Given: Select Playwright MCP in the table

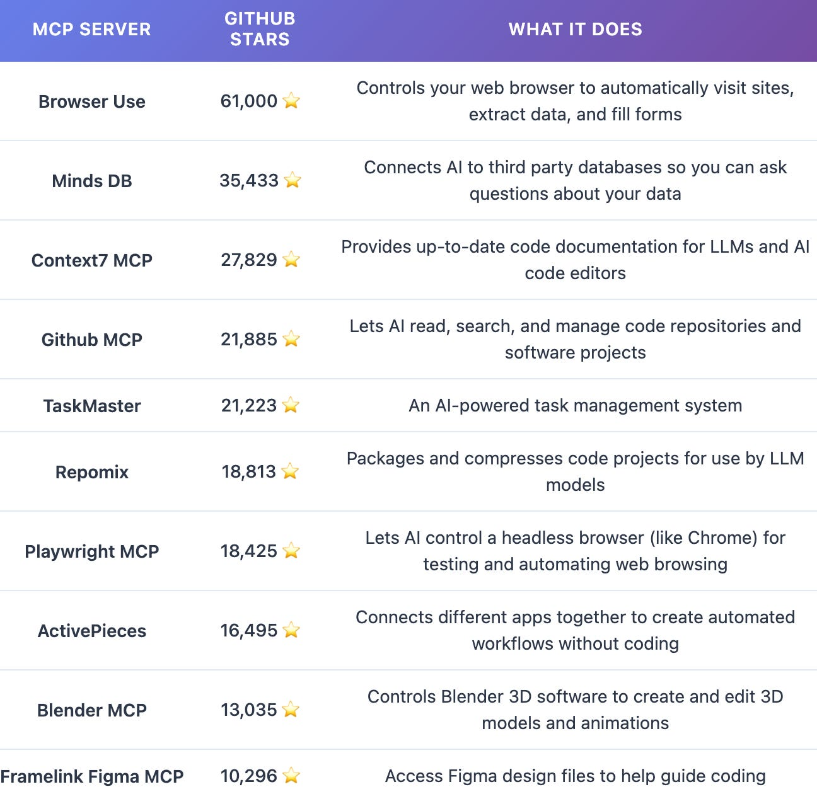Looking at the screenshot, I should click(92, 551).
